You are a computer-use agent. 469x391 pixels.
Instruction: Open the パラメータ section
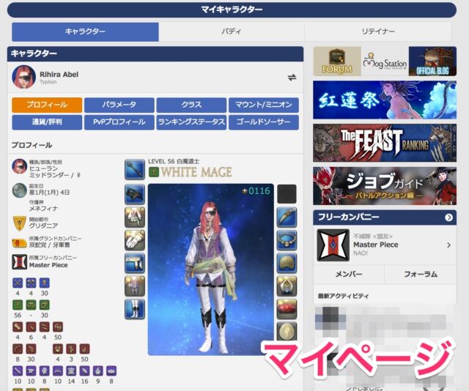pyautogui.click(x=119, y=105)
